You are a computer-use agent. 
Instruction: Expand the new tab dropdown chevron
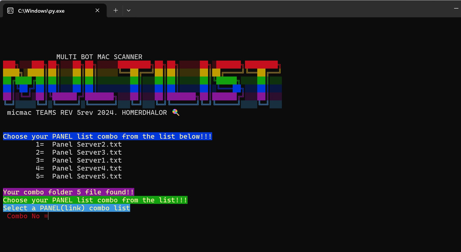[129, 10]
